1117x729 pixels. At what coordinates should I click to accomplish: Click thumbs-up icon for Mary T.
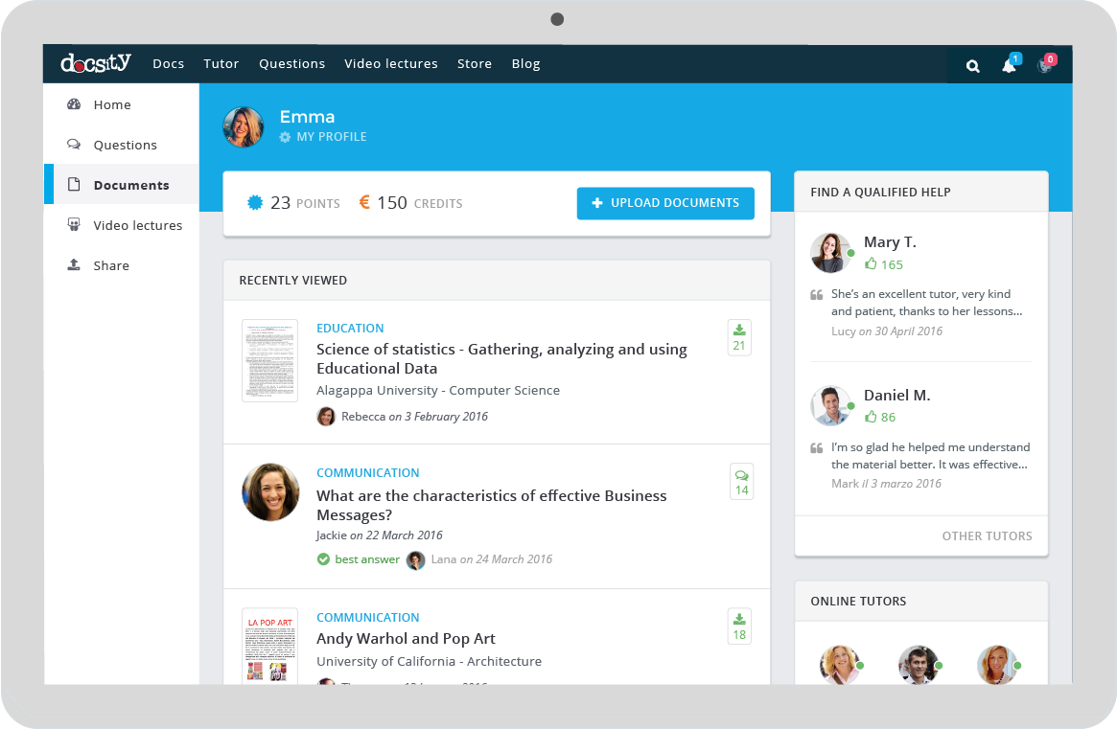point(871,263)
